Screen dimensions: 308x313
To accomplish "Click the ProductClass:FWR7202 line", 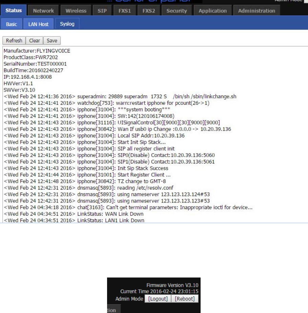I will coord(31,57).
